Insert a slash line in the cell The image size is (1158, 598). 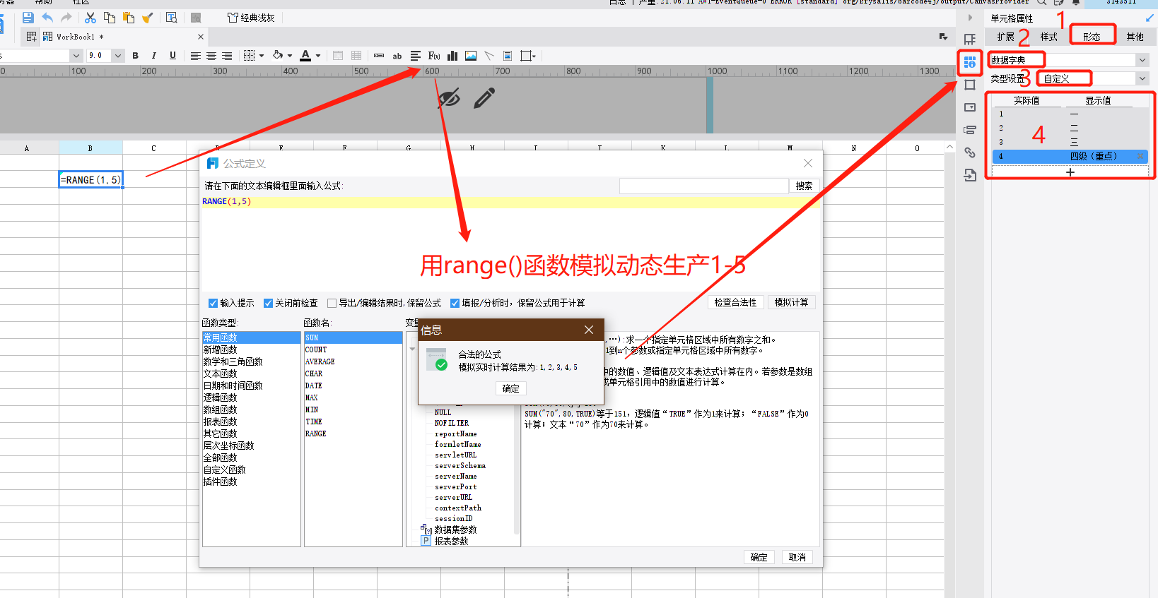[x=489, y=56]
